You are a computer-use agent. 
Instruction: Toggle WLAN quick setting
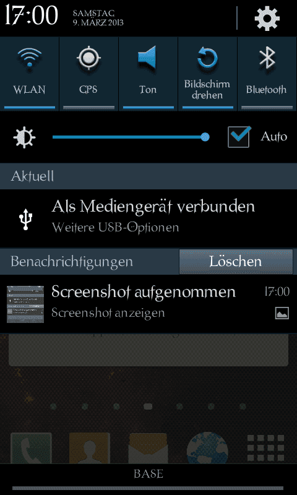[29, 74]
